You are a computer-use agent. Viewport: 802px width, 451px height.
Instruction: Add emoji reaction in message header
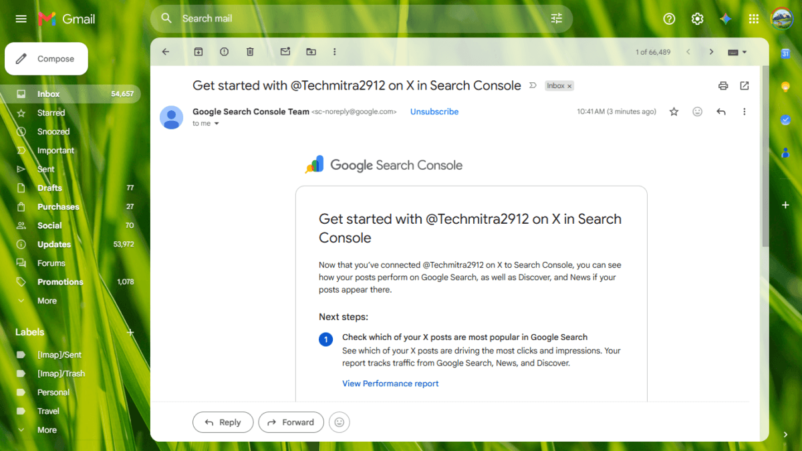click(697, 112)
